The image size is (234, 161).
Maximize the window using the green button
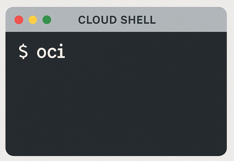click(47, 20)
